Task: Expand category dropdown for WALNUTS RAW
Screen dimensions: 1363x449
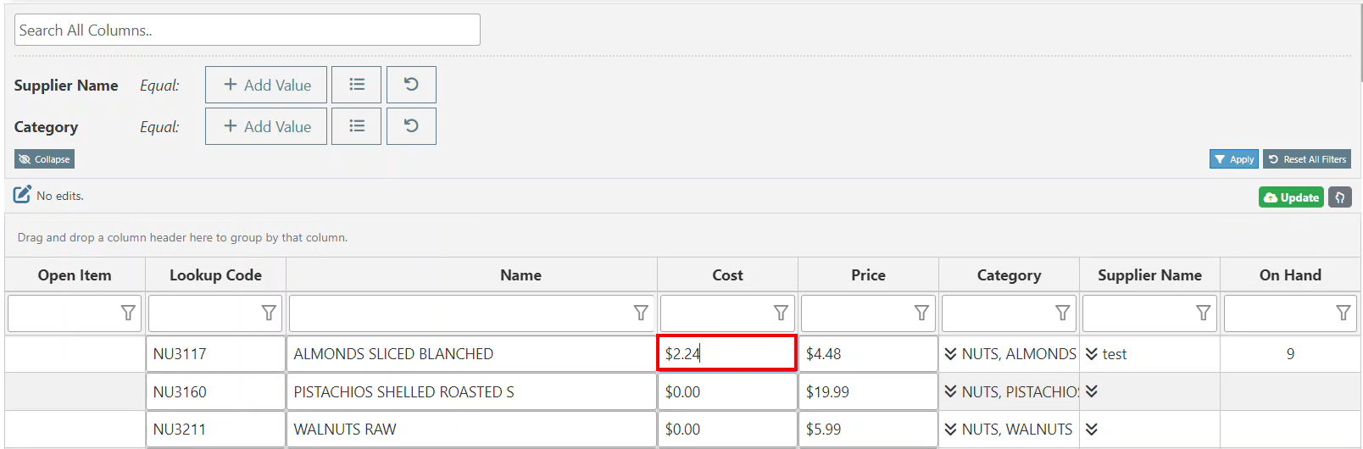Action: (x=950, y=430)
